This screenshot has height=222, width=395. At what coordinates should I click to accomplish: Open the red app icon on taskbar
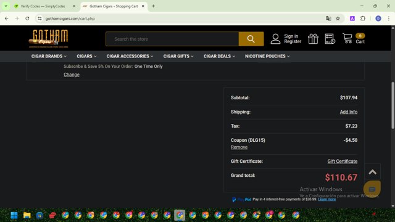point(52,215)
